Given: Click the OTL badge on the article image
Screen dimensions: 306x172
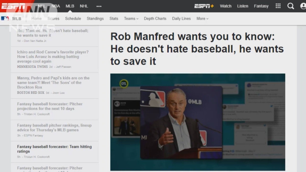Looking at the screenshot, I should click(x=124, y=83).
